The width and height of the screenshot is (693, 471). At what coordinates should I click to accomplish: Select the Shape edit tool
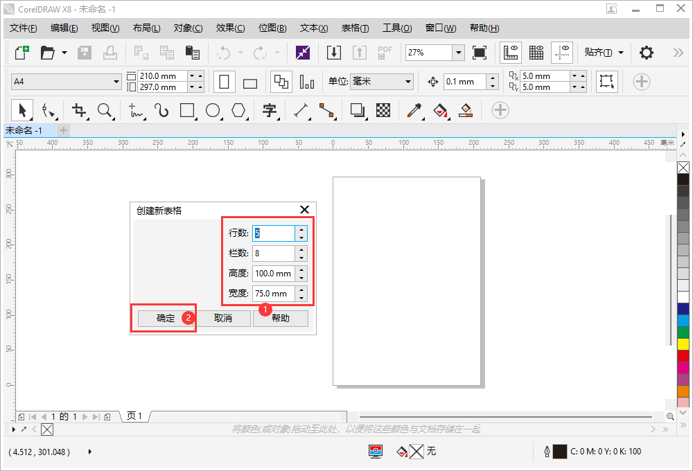pyautogui.click(x=49, y=110)
